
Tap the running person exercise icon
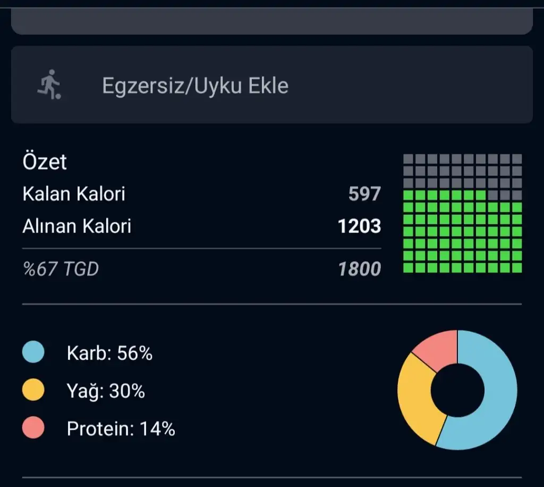click(49, 85)
